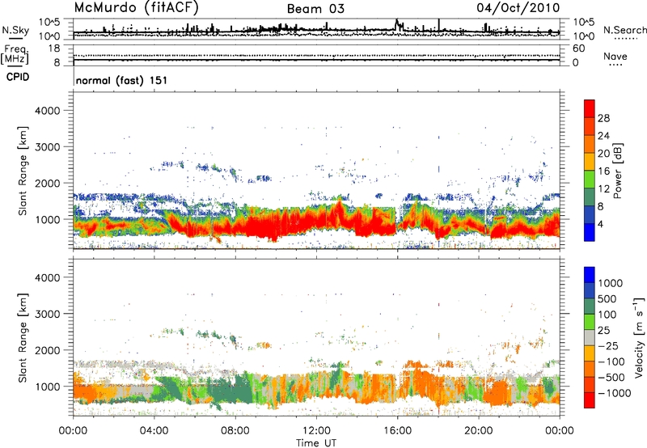Click the '16' power colorbar tick value
The image size is (647, 448).
click(603, 171)
